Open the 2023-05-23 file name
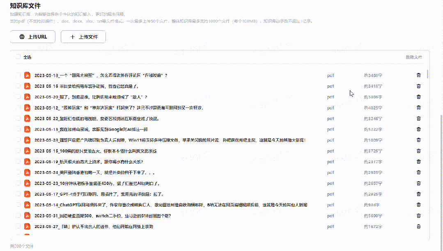The width and height of the screenshot is (443, 251). pos(97,183)
